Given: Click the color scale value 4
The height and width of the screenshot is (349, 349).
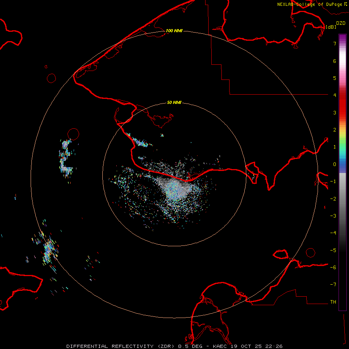Looking at the screenshot, I should click(x=335, y=95).
